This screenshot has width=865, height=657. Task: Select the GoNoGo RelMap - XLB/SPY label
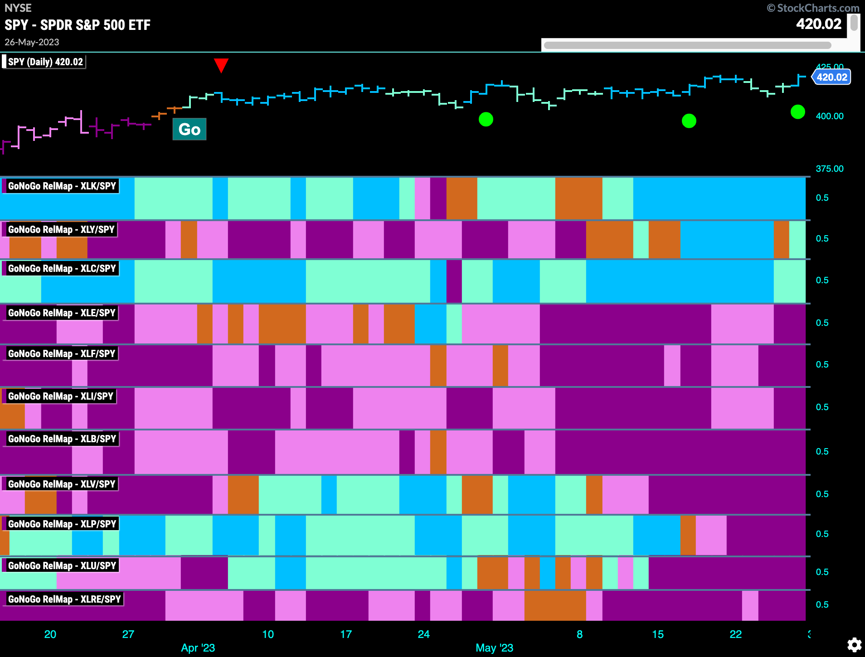point(61,439)
